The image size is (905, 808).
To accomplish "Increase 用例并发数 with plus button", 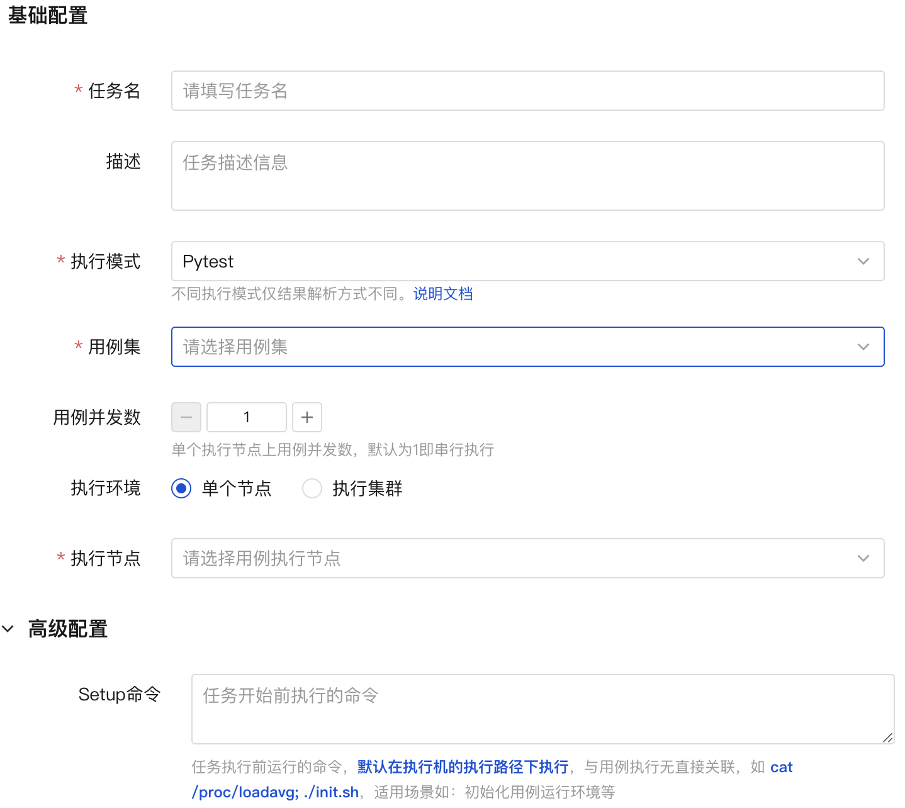I will pyautogui.click(x=307, y=417).
